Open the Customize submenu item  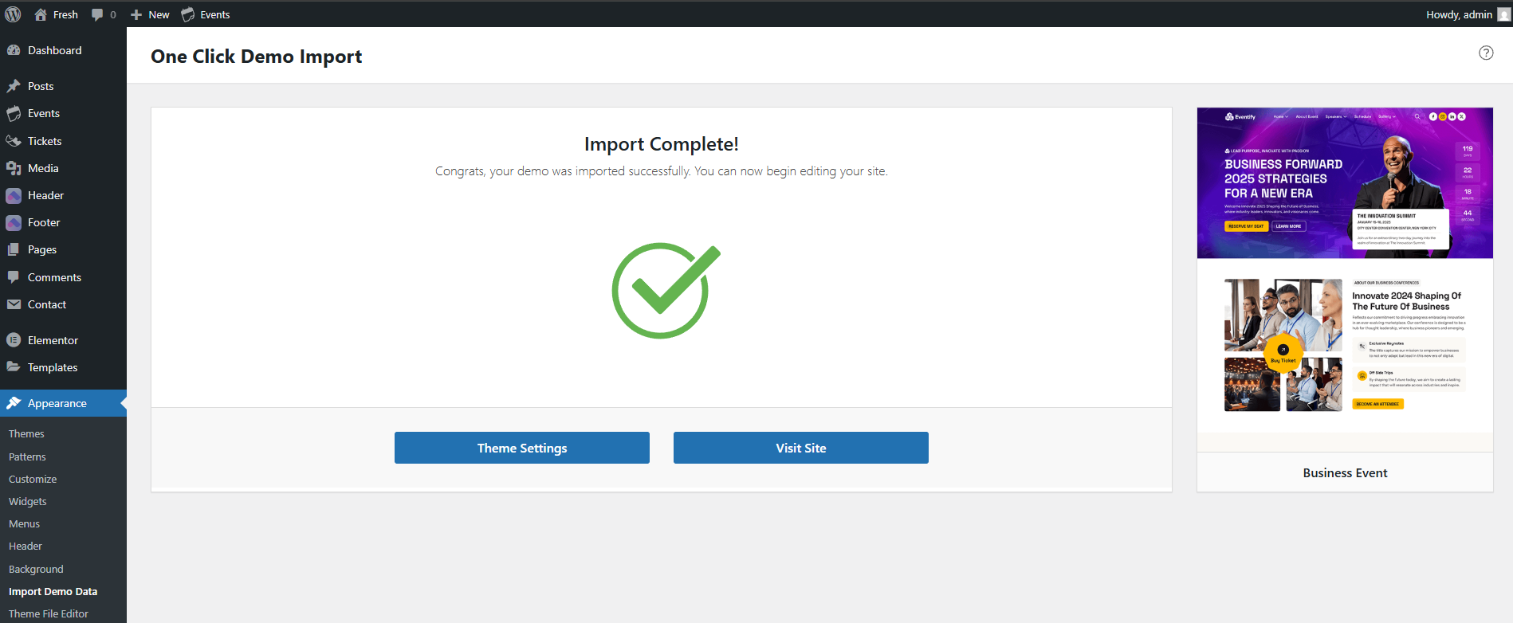tap(33, 480)
